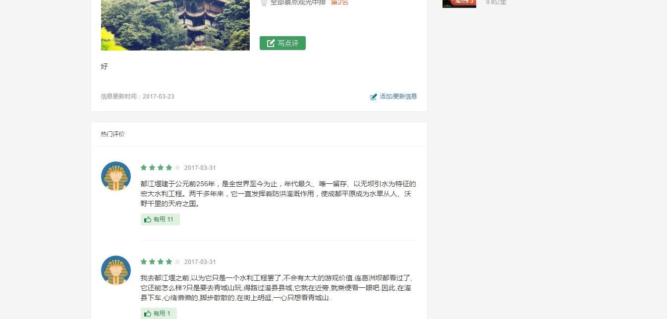Click the green 写点评 button
This screenshot has width=667, height=319.
(x=282, y=43)
